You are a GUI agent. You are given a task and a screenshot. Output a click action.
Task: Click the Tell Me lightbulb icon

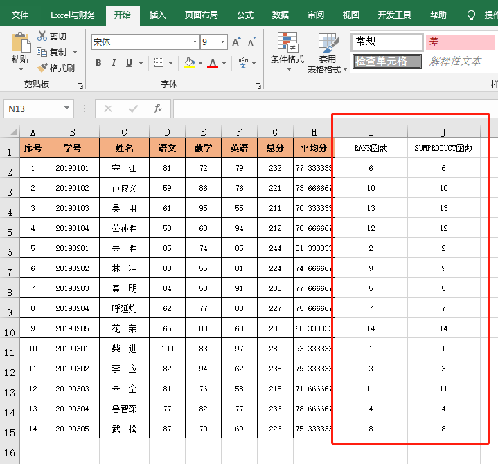pyautogui.click(x=472, y=15)
